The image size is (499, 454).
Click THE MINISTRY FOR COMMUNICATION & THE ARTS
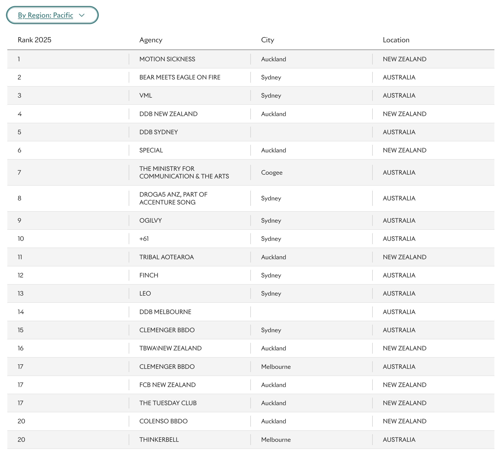coord(184,172)
